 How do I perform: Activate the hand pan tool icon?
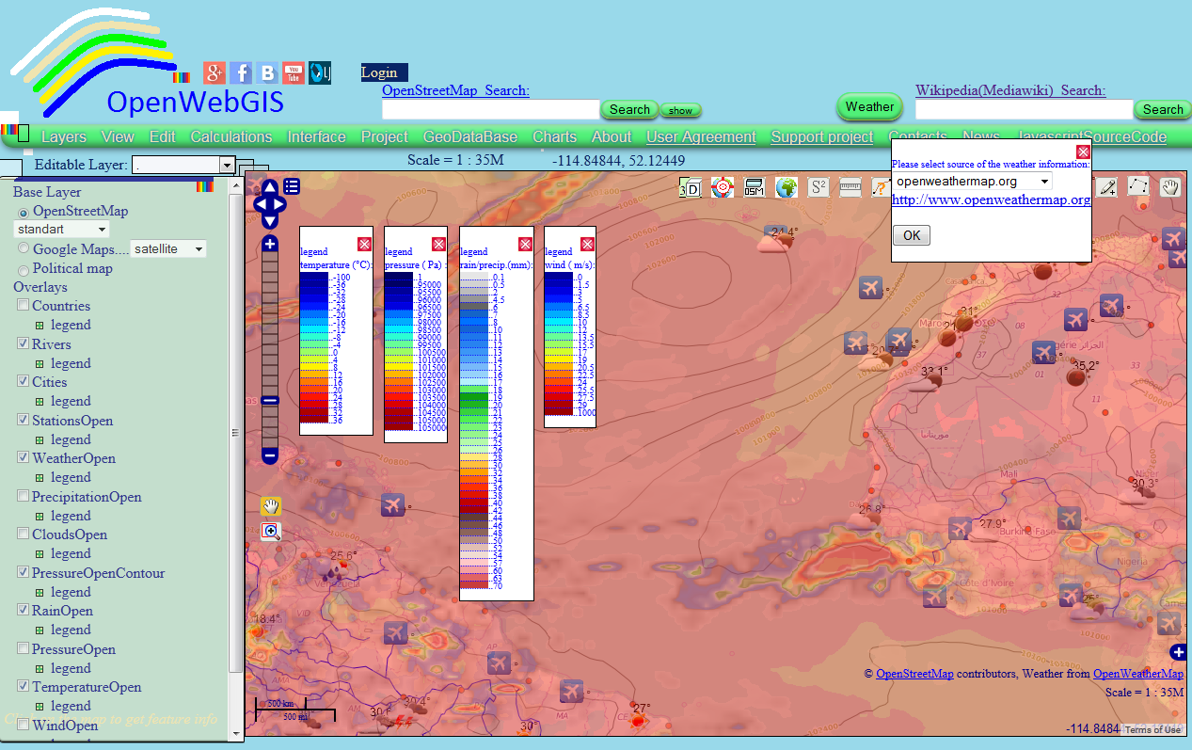point(1169,187)
